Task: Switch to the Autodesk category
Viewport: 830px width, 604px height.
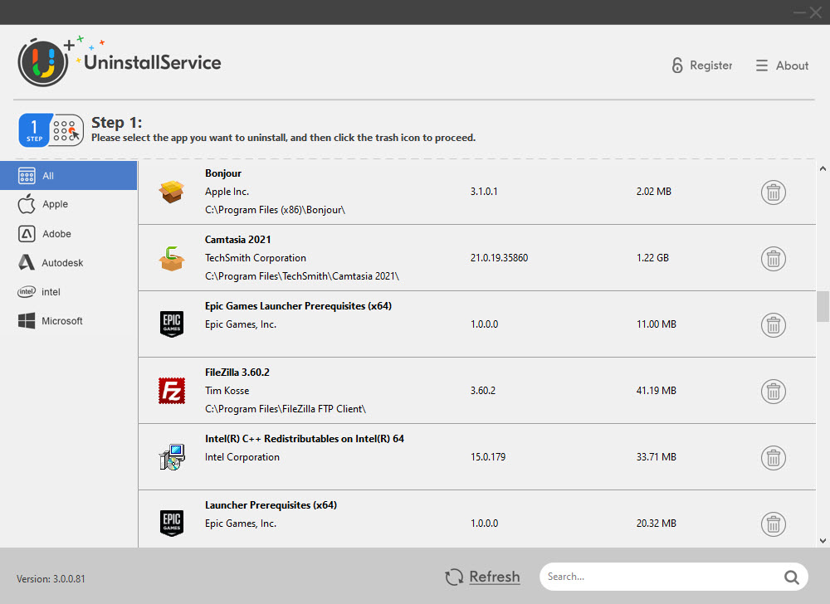Action: [x=68, y=263]
